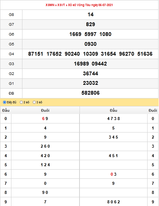Open the XSMN link in the title
This screenshot has width=159, height=206.
pyautogui.click(x=50, y=5)
